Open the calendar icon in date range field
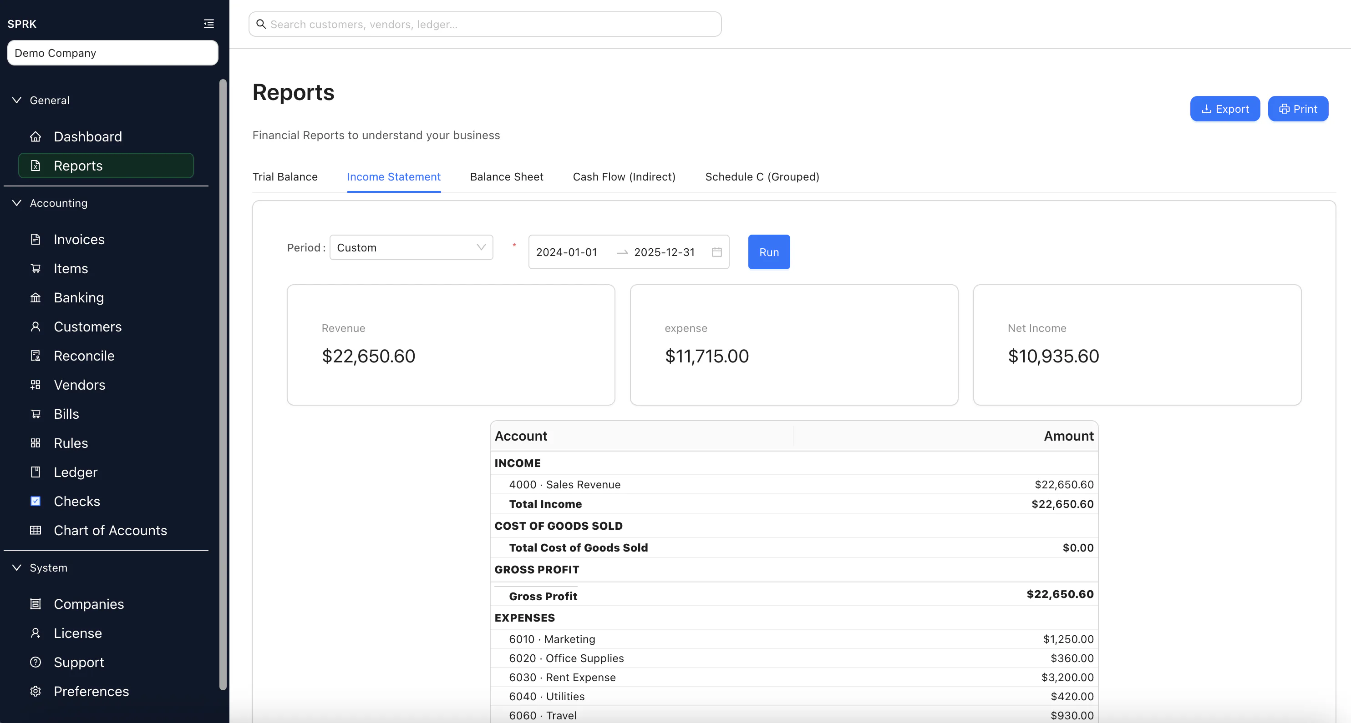 click(716, 252)
